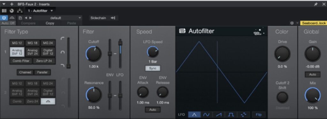Select the sine LFO waveform
327x119 pixels.
point(207,115)
